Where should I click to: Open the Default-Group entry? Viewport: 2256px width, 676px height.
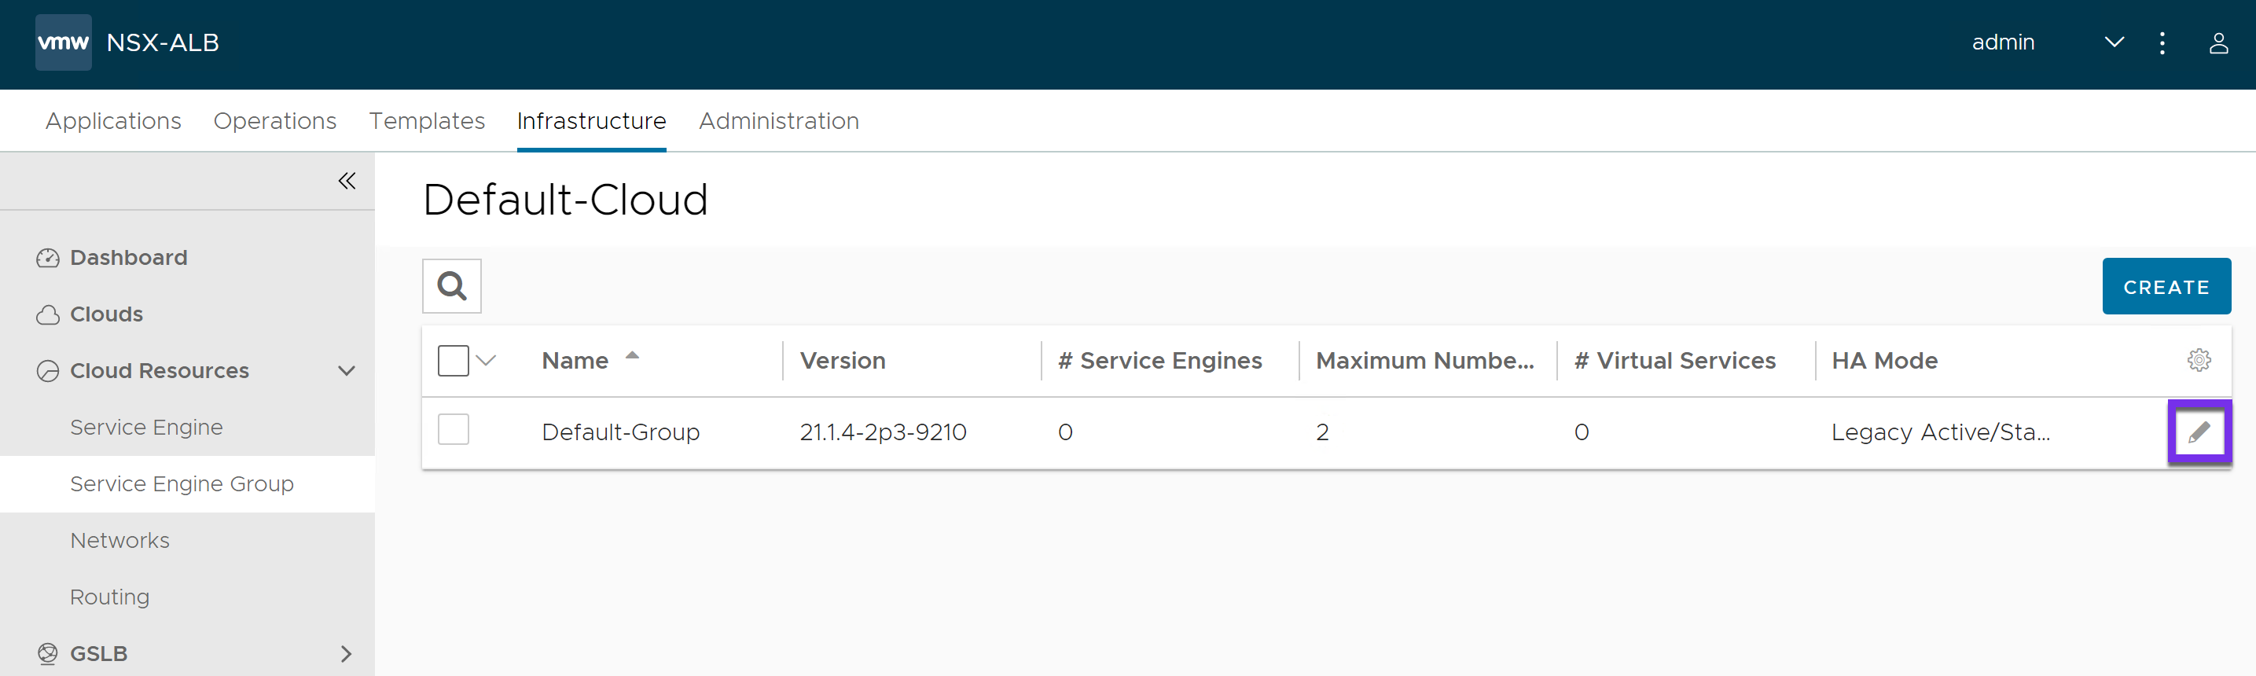(x=620, y=432)
